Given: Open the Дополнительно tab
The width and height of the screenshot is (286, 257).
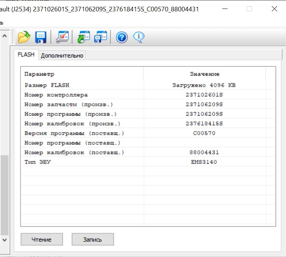Looking at the screenshot, I should click(x=62, y=55).
